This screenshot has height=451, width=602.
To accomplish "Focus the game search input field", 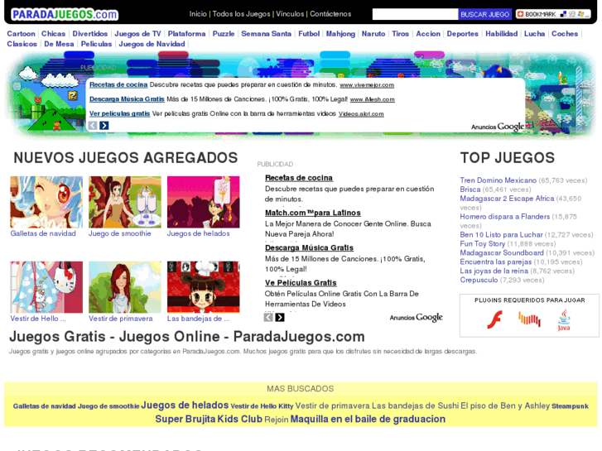I will pos(415,14).
